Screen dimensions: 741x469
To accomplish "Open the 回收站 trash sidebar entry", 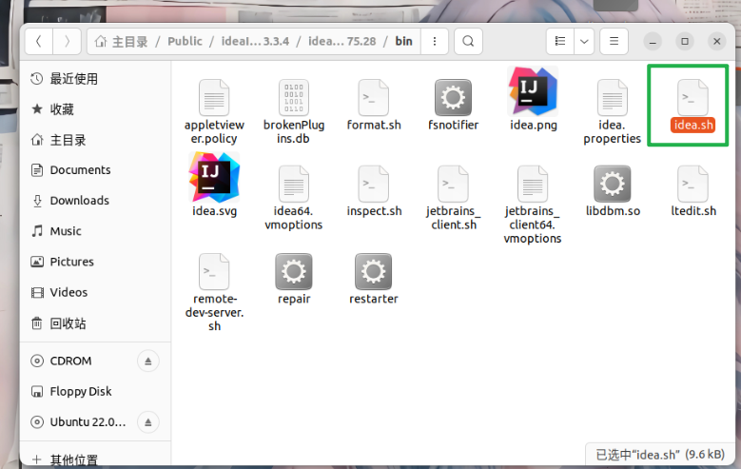I will 68,323.
